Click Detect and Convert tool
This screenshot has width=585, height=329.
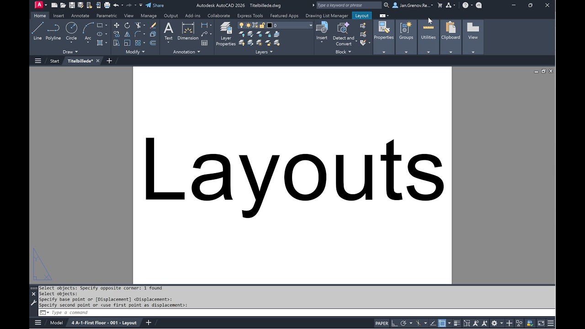coord(343,34)
